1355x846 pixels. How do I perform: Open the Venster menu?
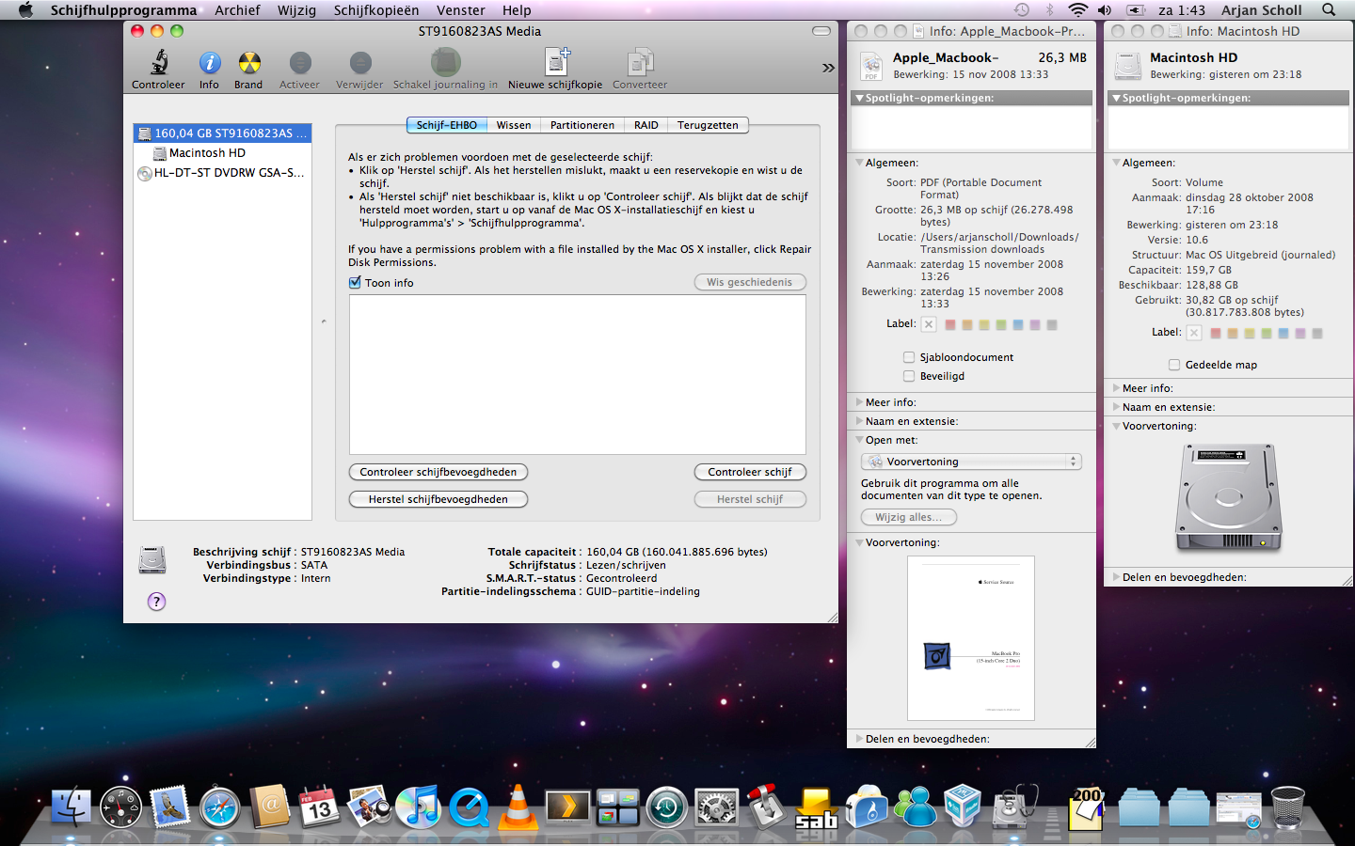[461, 9]
